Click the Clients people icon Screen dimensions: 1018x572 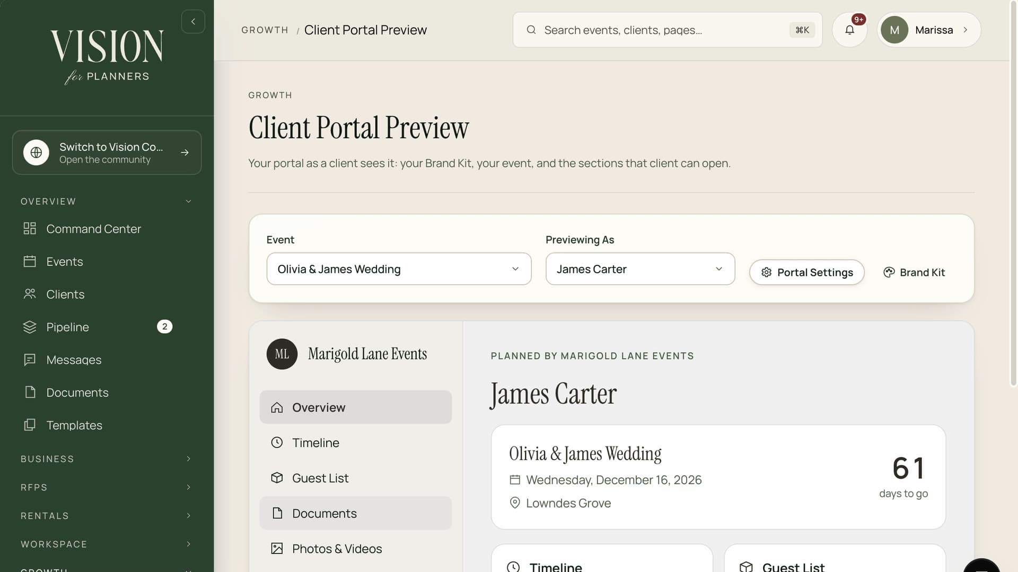pyautogui.click(x=30, y=294)
